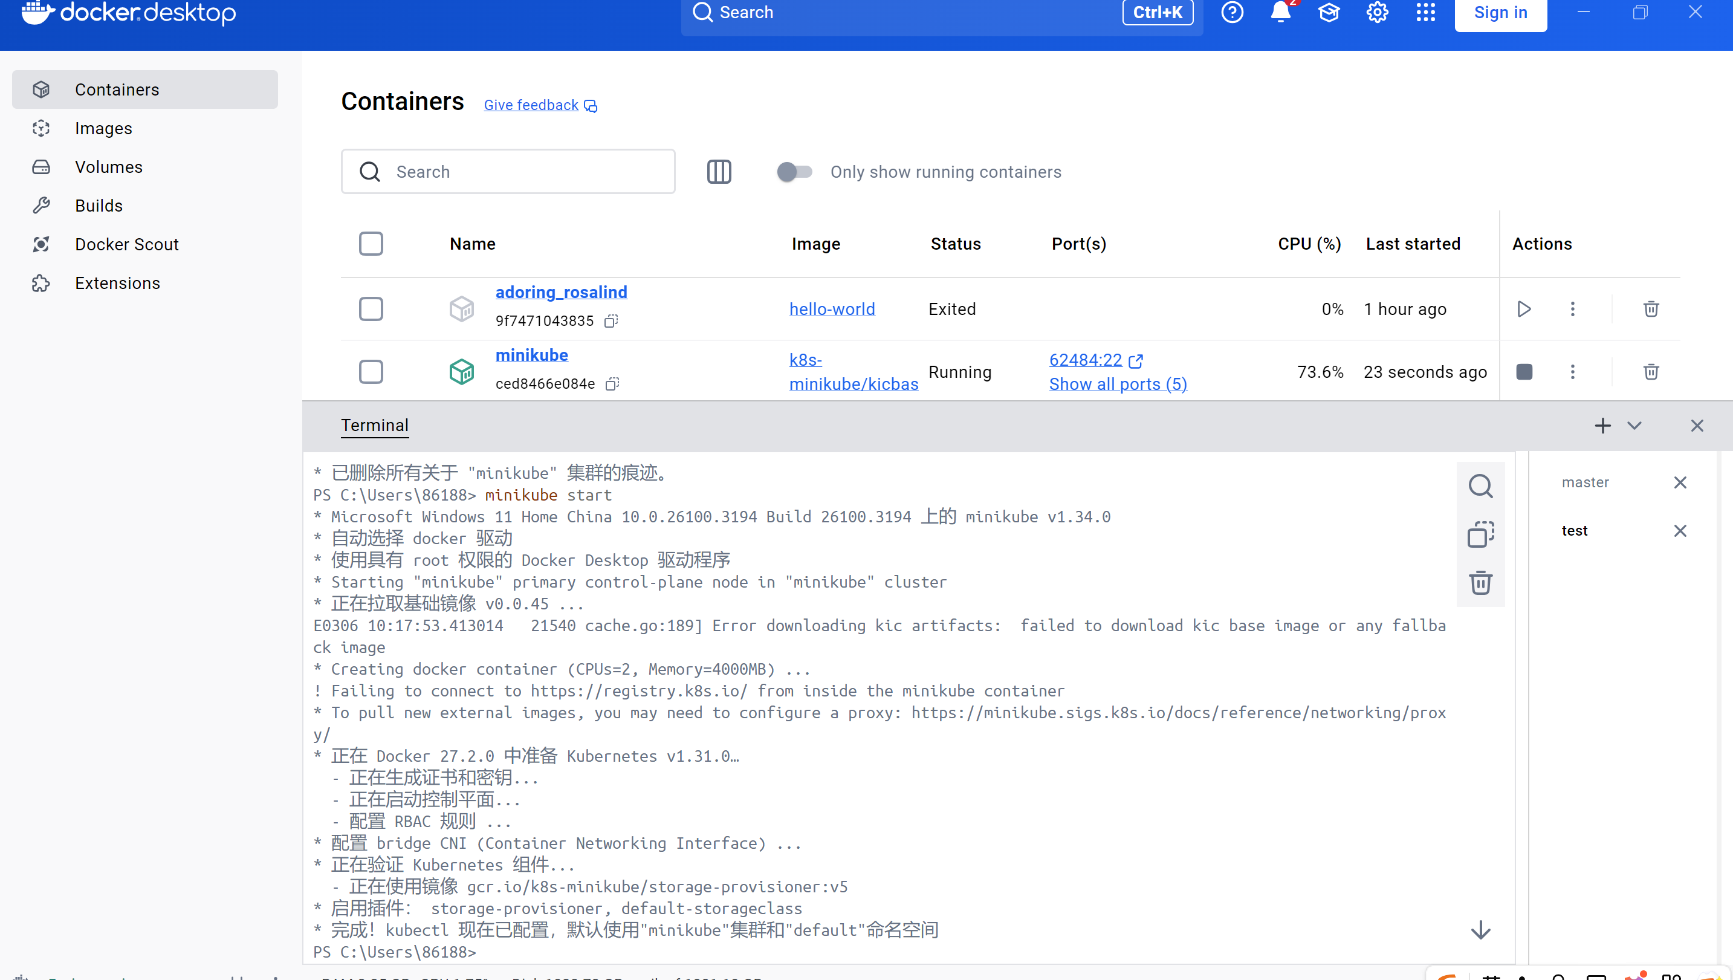
Task: Expand the new terminal chevron dropdown
Action: point(1634,426)
